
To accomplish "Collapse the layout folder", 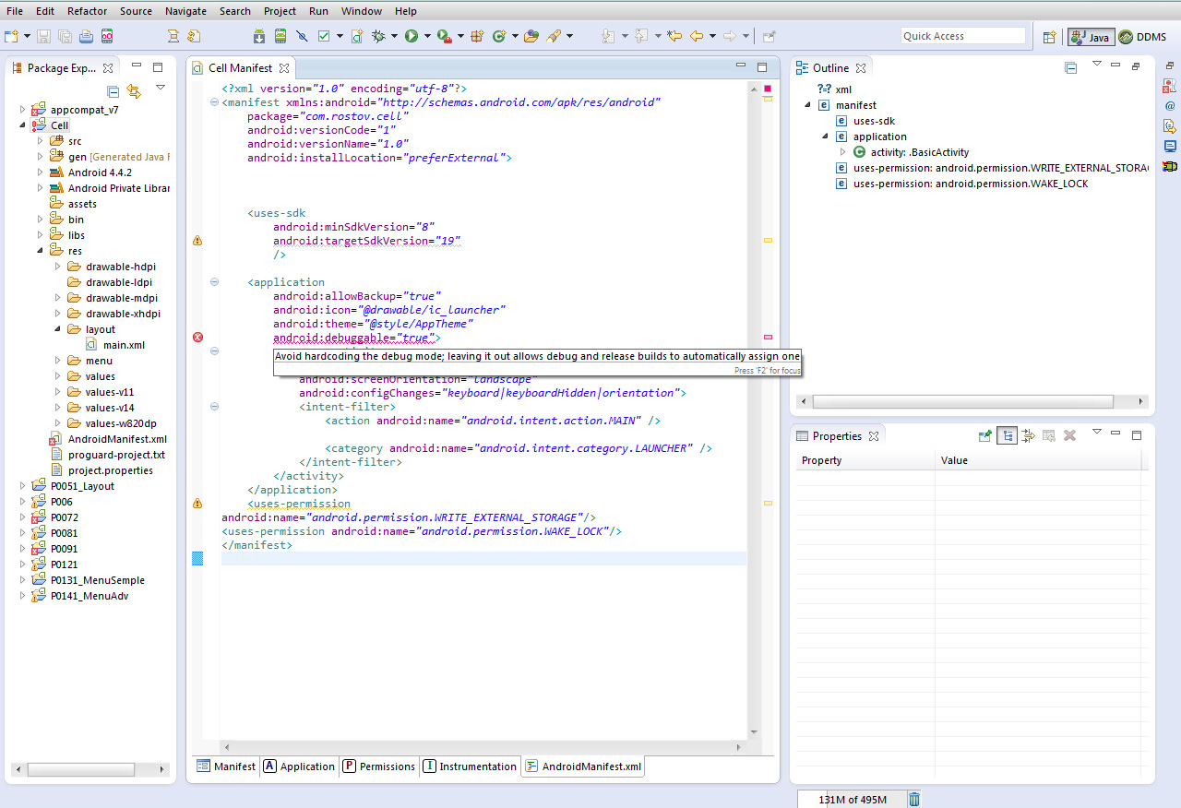I will pyautogui.click(x=58, y=329).
